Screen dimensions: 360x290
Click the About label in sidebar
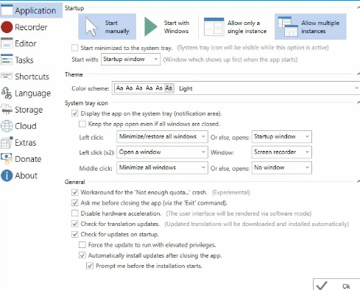click(26, 176)
